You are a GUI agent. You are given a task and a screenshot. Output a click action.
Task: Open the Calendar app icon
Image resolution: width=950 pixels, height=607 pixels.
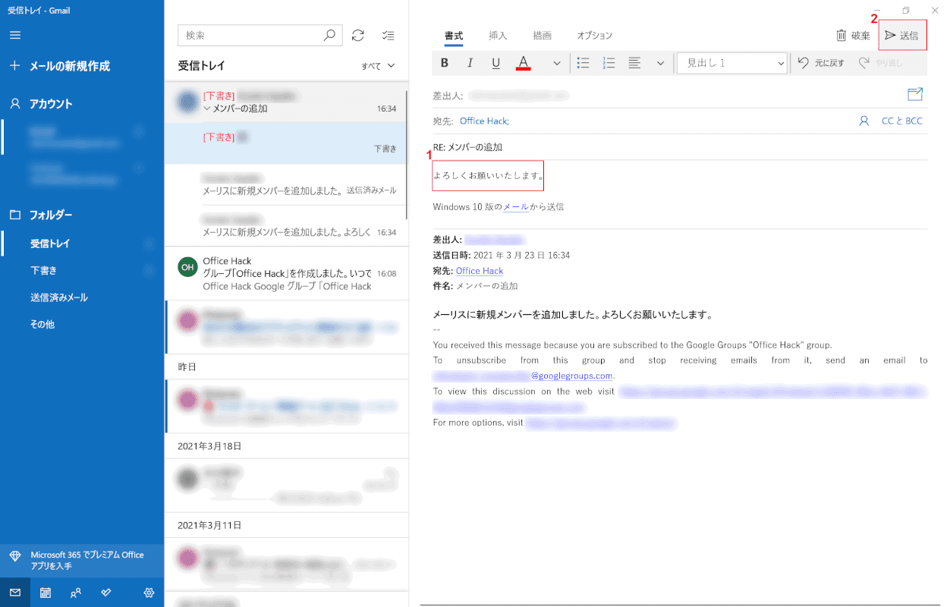click(x=46, y=593)
